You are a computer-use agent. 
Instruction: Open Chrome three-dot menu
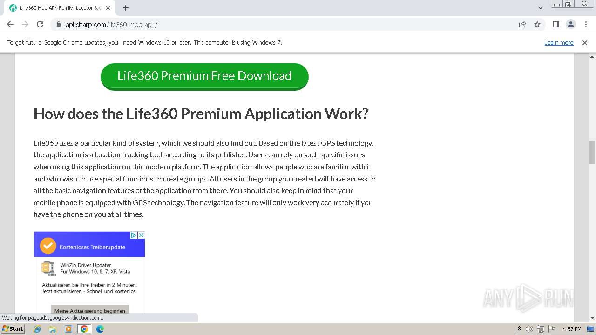point(585,24)
